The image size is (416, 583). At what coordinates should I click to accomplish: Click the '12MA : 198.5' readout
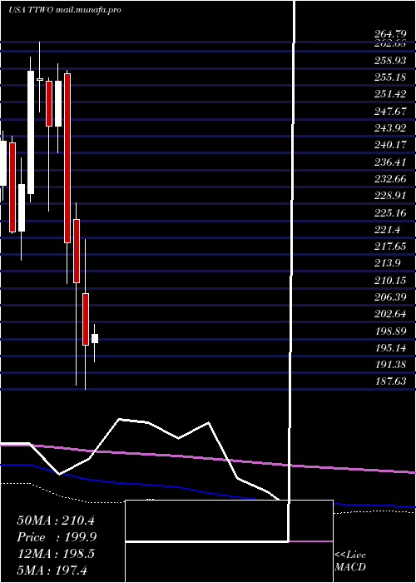pos(56,554)
